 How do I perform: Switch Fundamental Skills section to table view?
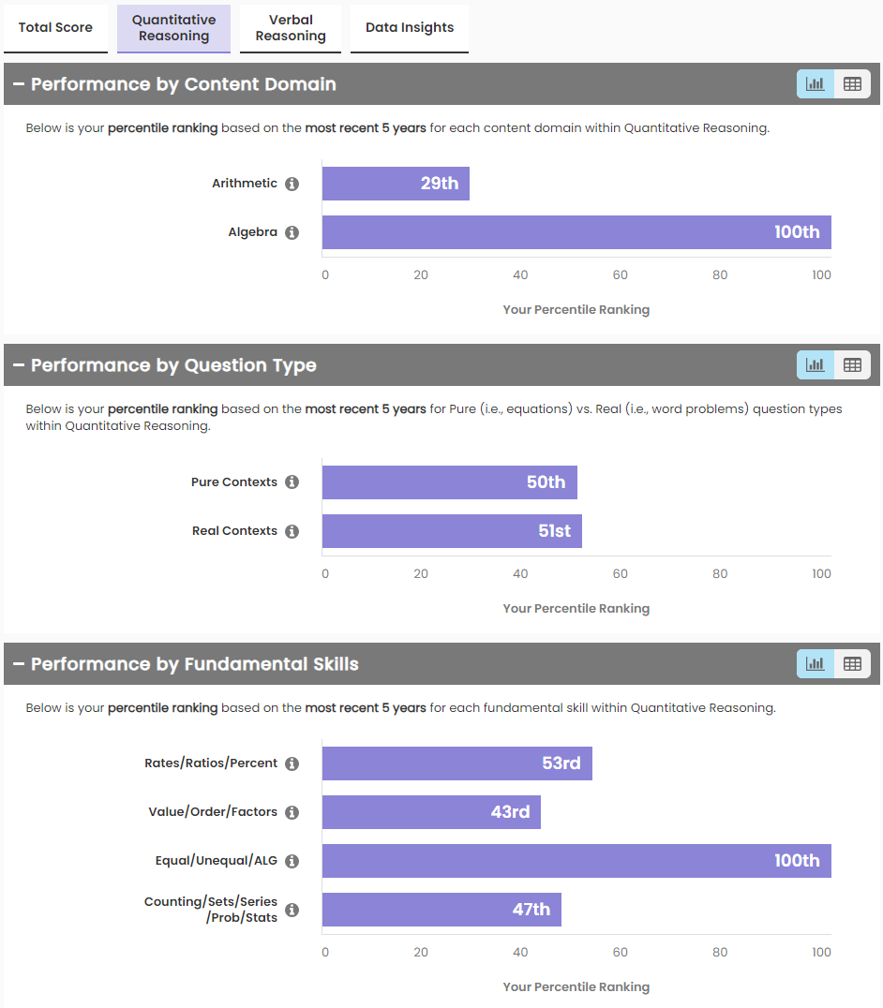pos(852,664)
